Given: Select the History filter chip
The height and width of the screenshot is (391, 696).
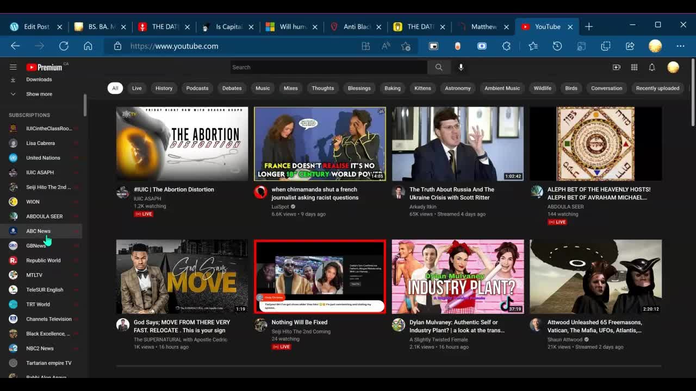Looking at the screenshot, I should click(x=164, y=88).
